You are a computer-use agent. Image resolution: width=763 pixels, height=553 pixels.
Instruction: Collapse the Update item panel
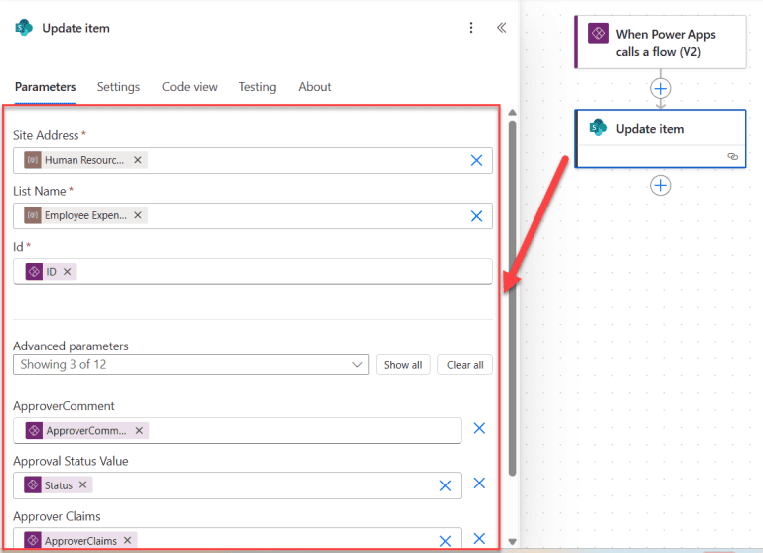click(x=501, y=28)
